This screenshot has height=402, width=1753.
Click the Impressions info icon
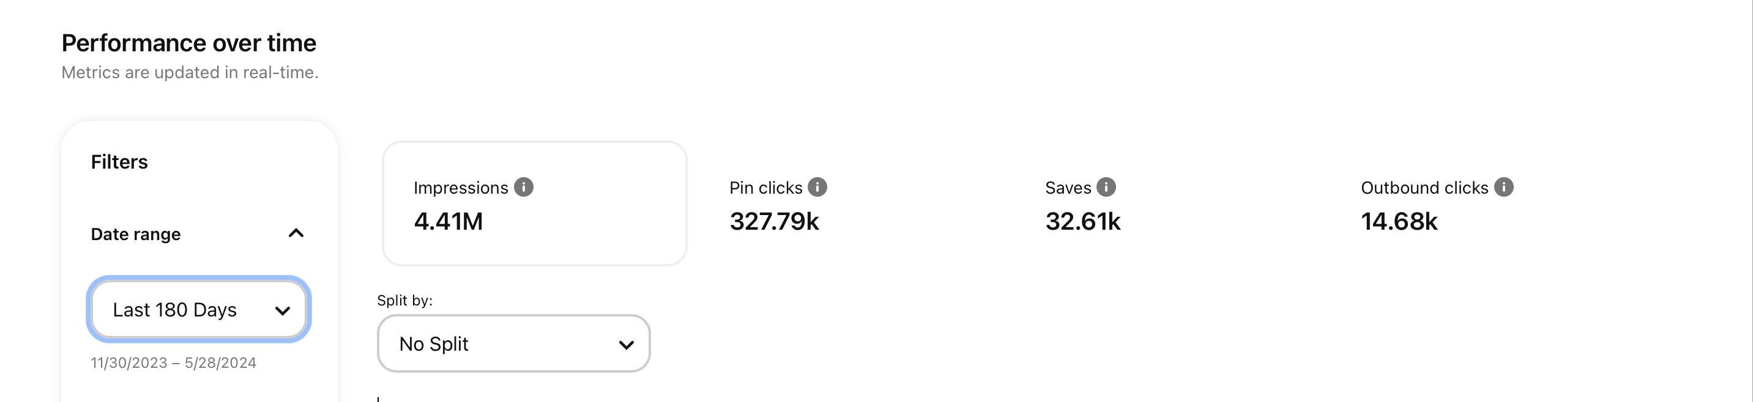(523, 187)
